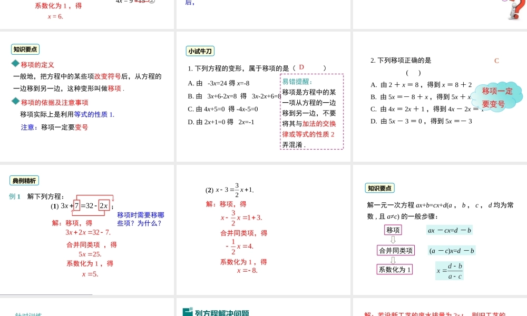
Task: Open the 小试牛刀 question 1 slide
Action: (263, 96)
